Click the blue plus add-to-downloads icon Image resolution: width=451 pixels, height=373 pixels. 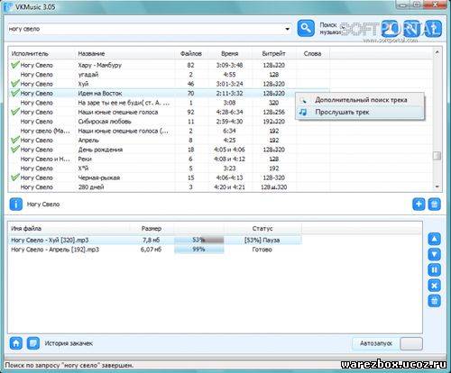coord(419,205)
